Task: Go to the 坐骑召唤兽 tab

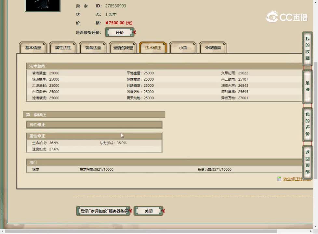Action: [123, 48]
